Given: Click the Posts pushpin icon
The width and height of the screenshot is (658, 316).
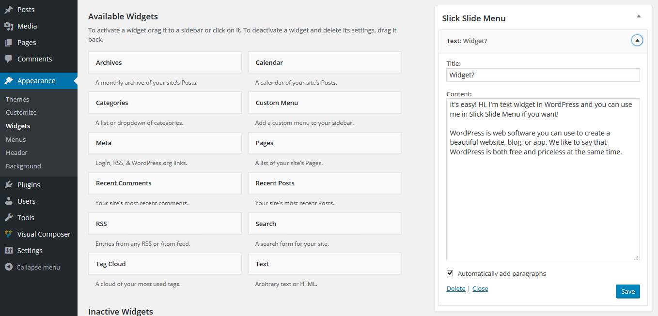Looking at the screenshot, I should 9,10.
